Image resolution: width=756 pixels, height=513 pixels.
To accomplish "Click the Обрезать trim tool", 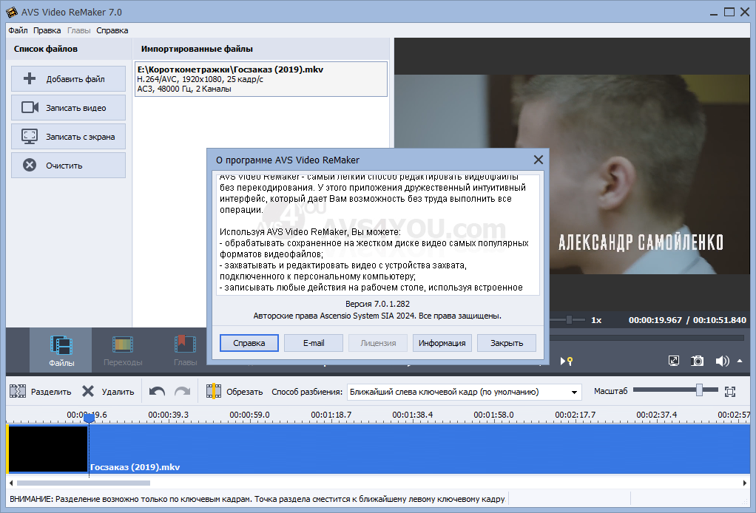I will (x=234, y=392).
